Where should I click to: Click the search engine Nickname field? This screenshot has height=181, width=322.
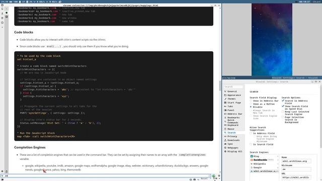[296, 169]
